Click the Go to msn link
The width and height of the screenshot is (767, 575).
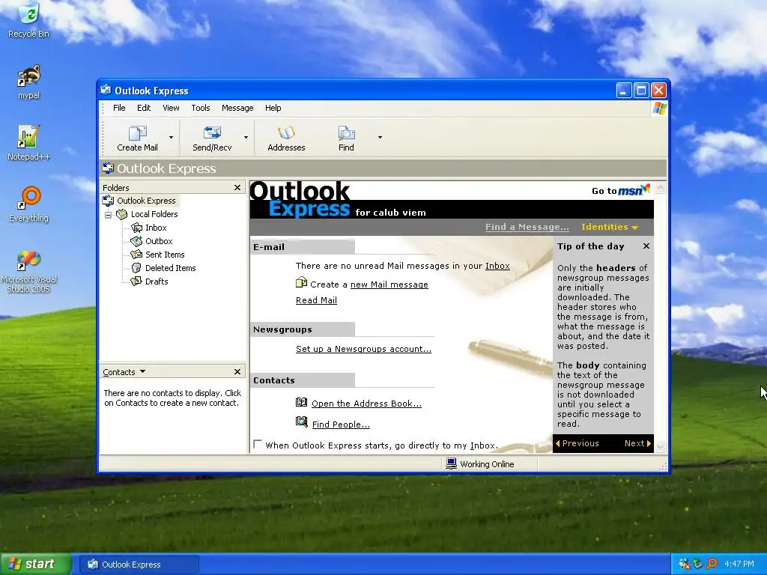click(x=621, y=190)
